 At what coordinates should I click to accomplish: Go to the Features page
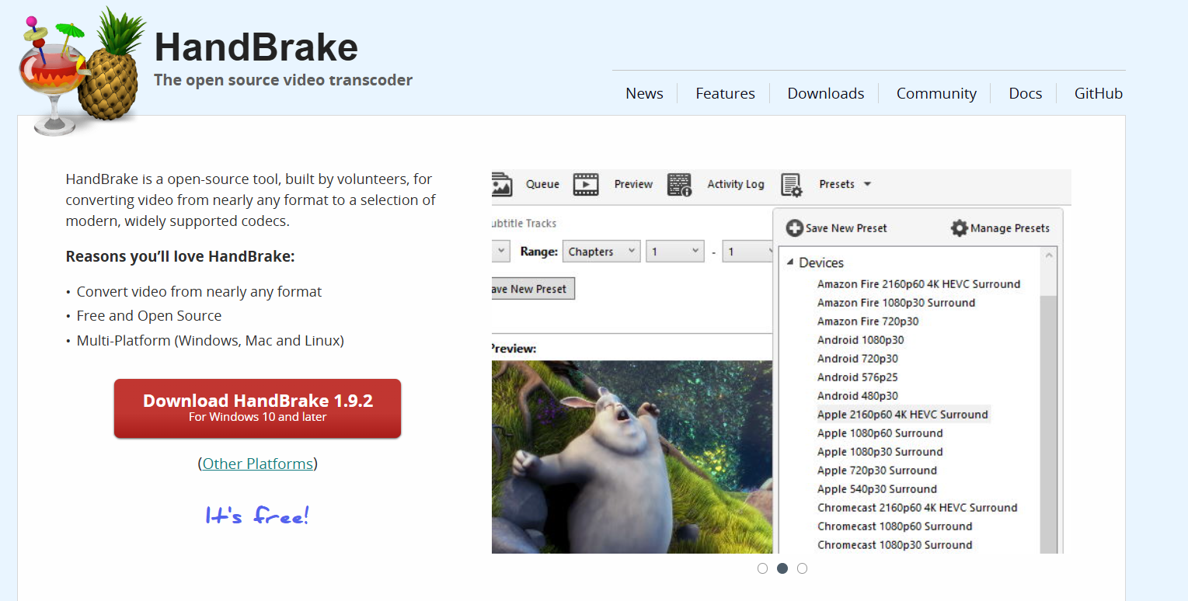tap(725, 93)
